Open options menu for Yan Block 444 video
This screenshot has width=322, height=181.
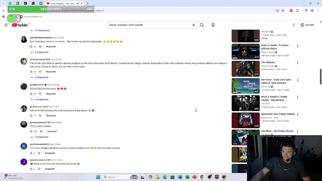coord(298,131)
